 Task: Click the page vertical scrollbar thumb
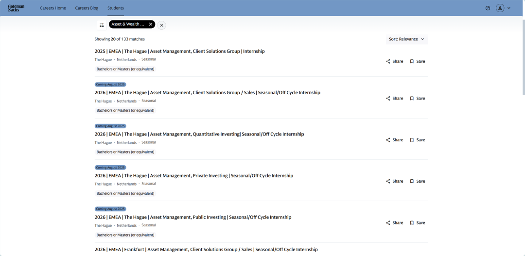524,57
